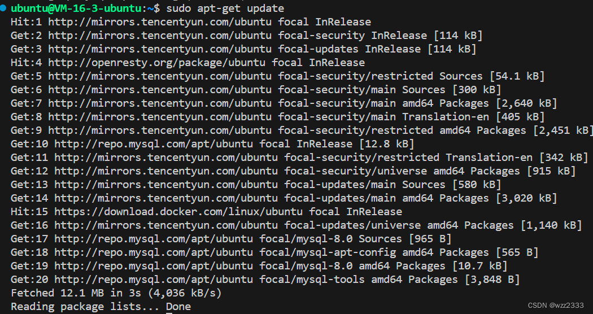The width and height of the screenshot is (593, 314).
Task: Click the CSDN @wzz2333 watermark
Action: (556, 306)
